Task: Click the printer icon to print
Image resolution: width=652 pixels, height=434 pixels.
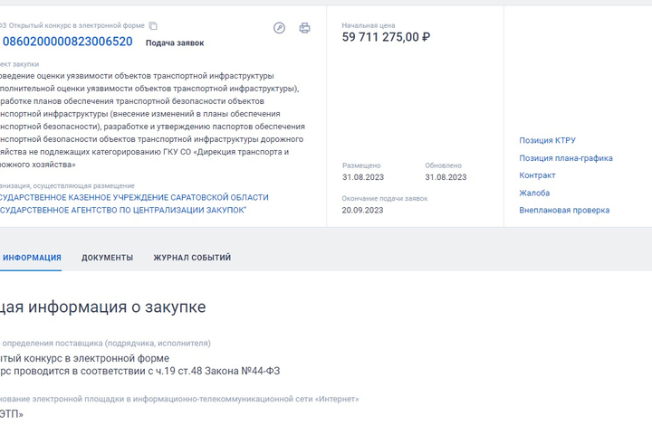Action: (304, 28)
